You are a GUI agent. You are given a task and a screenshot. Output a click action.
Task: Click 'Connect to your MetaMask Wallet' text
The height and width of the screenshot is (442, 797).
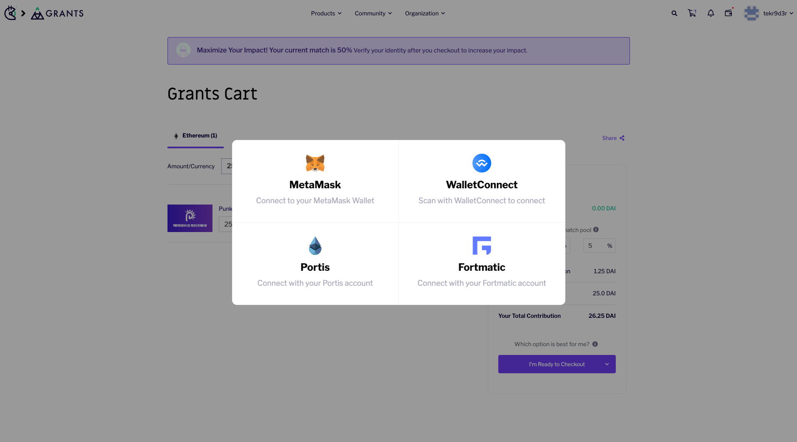(x=315, y=200)
